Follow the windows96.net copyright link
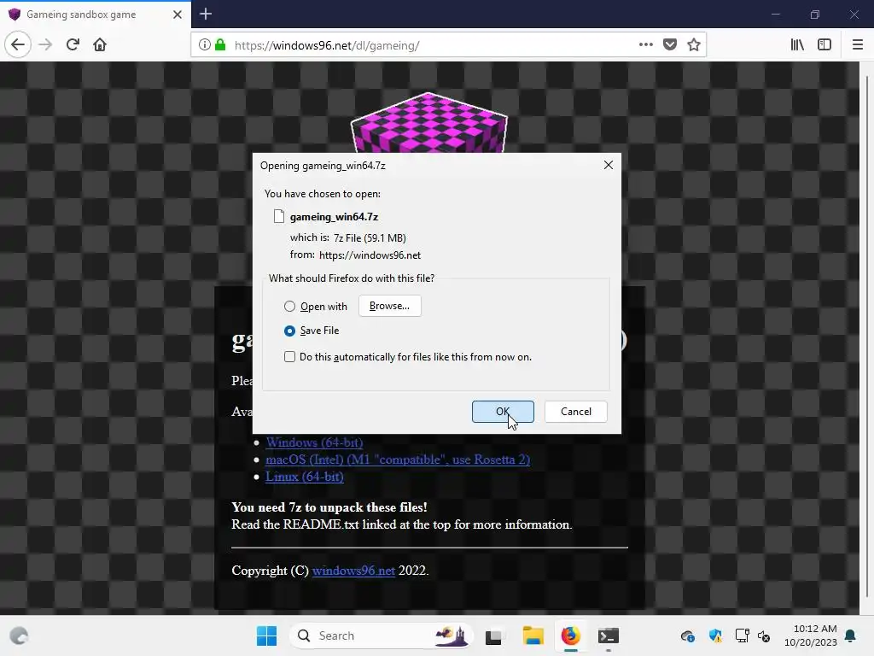Image resolution: width=874 pixels, height=656 pixels. (353, 571)
